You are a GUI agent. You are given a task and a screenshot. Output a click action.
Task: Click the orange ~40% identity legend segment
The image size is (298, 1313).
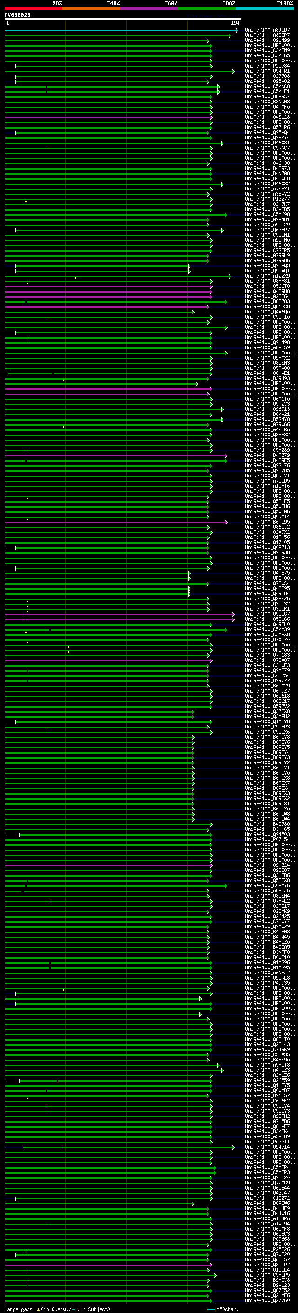tap(91, 8)
